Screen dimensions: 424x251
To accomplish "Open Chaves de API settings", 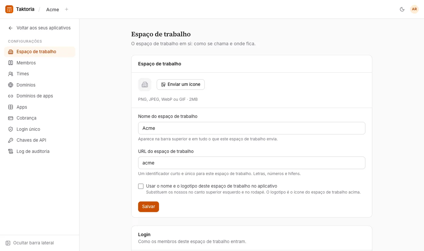I will pos(40,140).
